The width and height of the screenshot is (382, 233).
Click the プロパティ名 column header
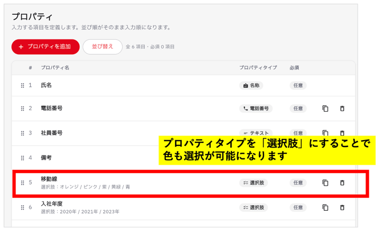pyautogui.click(x=55, y=68)
